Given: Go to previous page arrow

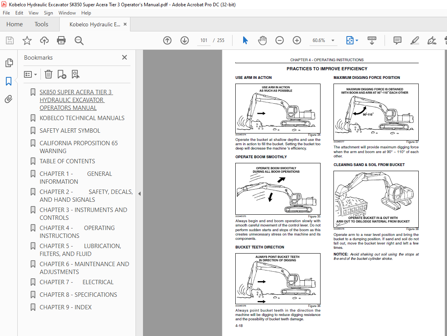Looking at the screenshot, I should click(x=167, y=40).
